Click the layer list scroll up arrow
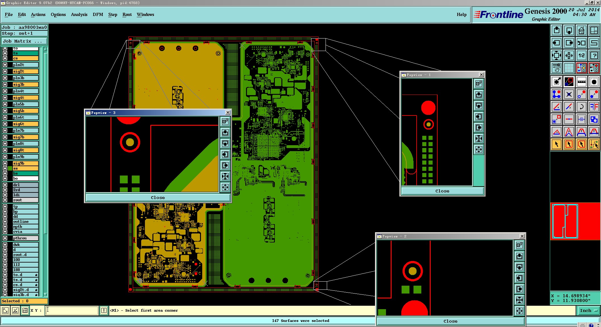601x327 pixels. coord(45,49)
